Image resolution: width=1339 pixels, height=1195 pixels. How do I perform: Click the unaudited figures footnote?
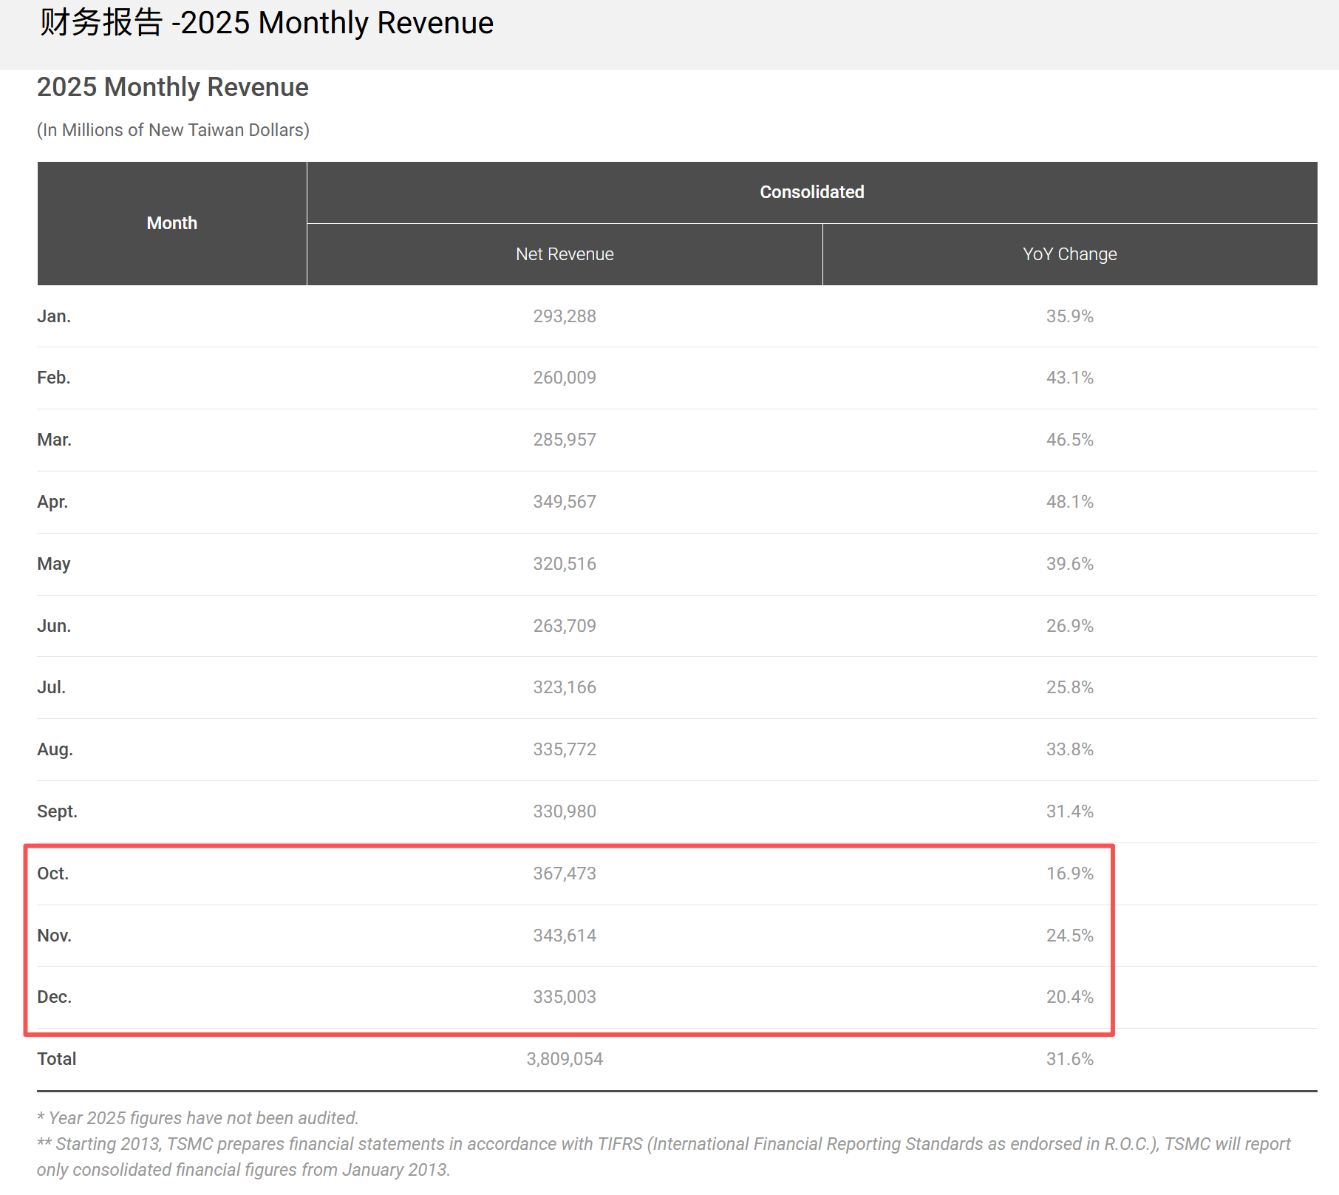(x=198, y=1118)
